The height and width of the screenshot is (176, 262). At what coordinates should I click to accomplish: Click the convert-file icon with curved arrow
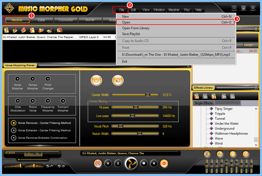(60, 30)
